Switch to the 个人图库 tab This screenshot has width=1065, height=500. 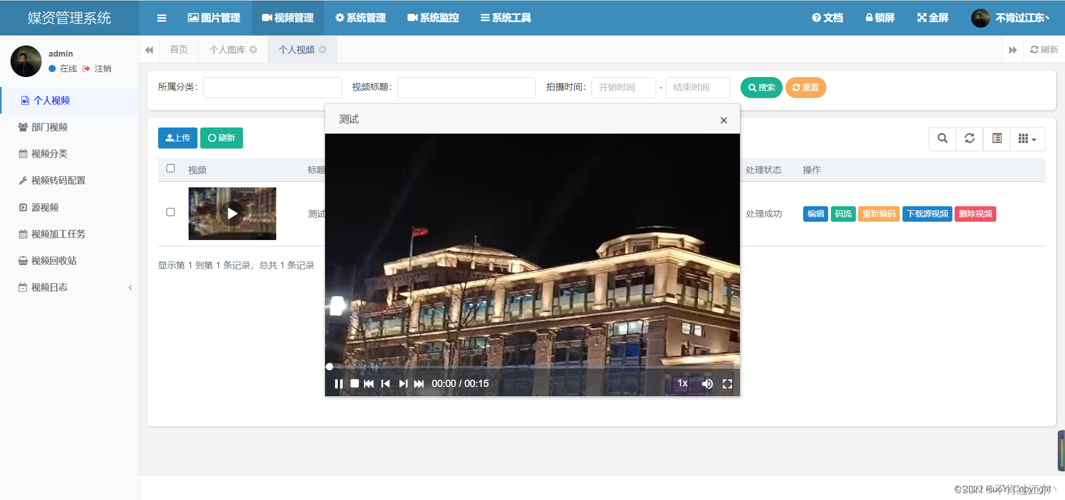point(227,49)
